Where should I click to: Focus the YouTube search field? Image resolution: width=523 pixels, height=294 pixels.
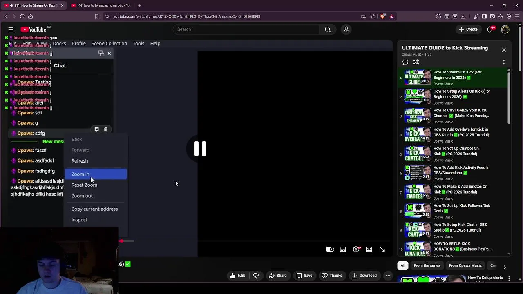pos(246,29)
